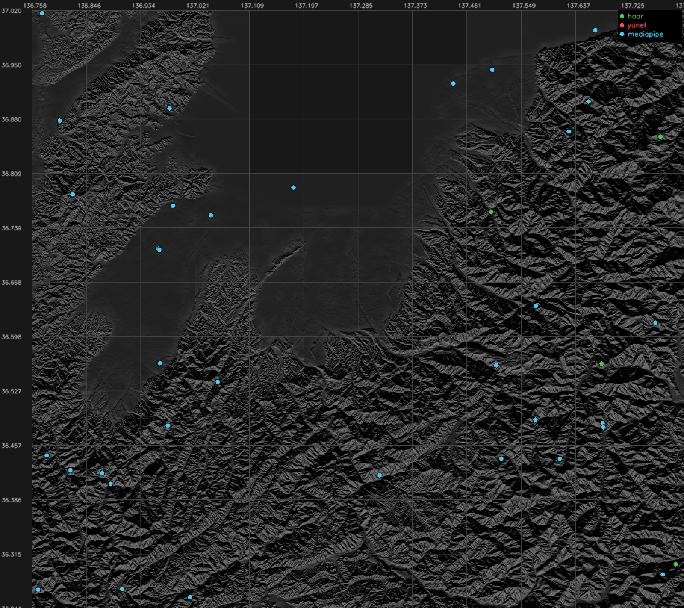
Task: Click longitude label 137.373
Action: click(415, 6)
